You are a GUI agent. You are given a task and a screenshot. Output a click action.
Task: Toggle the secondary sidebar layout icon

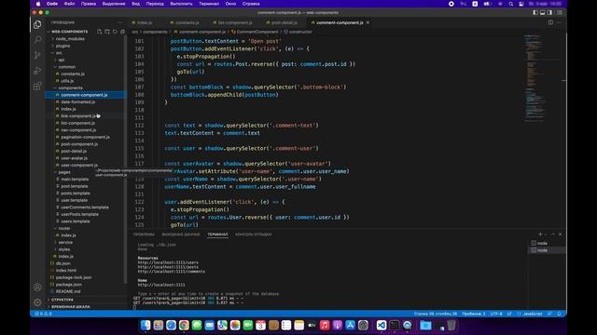(x=549, y=12)
